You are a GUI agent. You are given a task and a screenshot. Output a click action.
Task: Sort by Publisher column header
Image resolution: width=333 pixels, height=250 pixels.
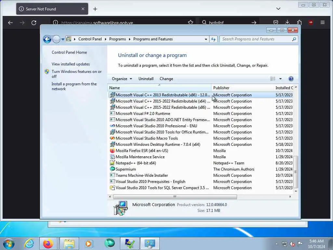(242, 88)
